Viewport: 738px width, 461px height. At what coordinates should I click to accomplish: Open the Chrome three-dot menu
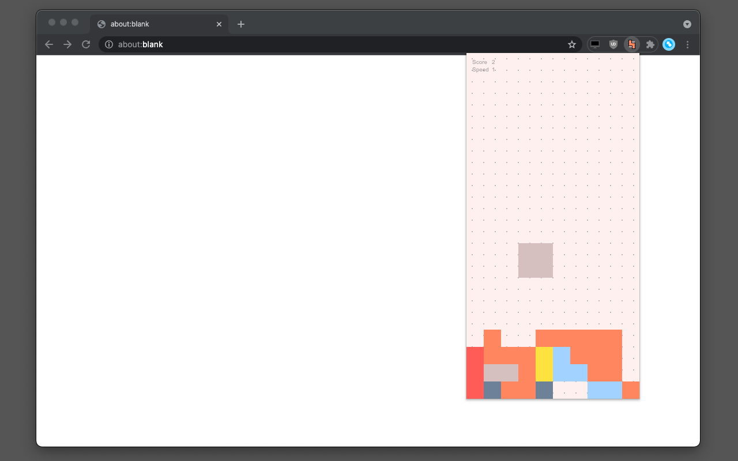coord(687,44)
